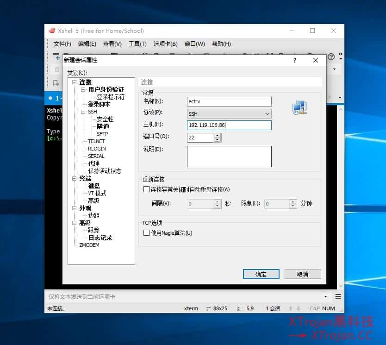Click the 未连接 status bar text
Image resolution: width=386 pixels, height=345 pixels.
(x=56, y=308)
